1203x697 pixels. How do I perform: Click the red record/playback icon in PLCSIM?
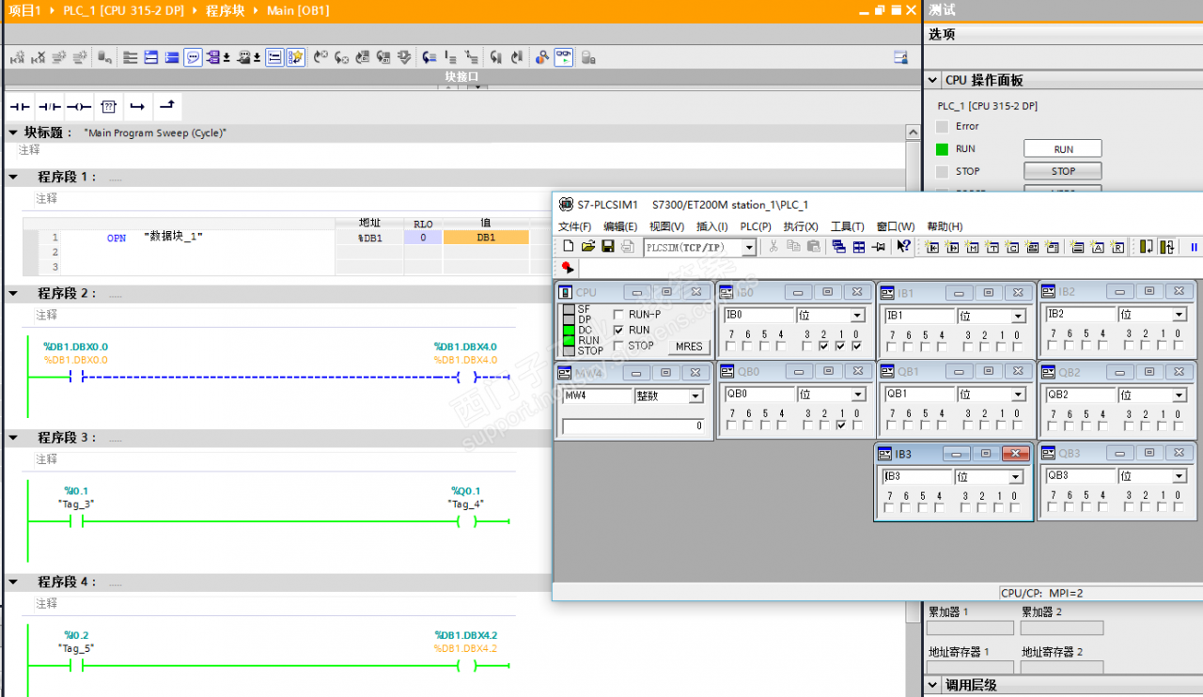coord(568,268)
